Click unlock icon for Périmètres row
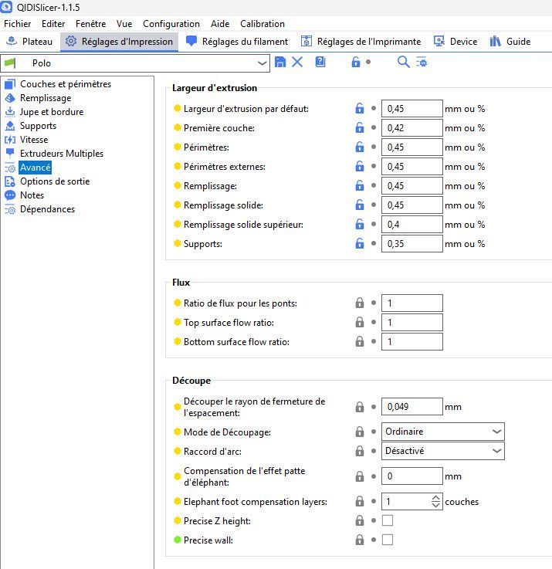The height and width of the screenshot is (569, 552). pyautogui.click(x=359, y=147)
